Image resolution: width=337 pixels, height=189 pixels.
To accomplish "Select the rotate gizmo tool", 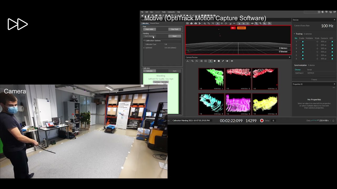I will click(x=226, y=23).
